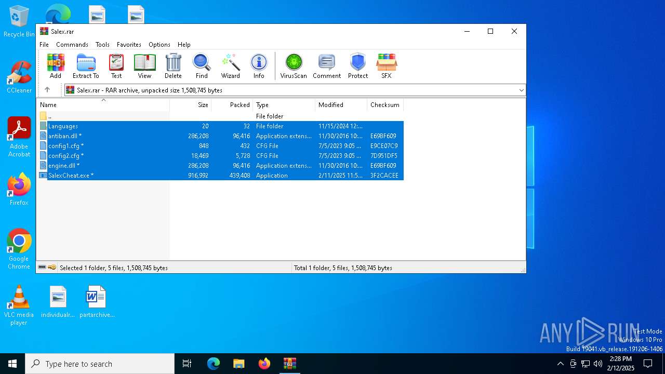
Task: Open the Favorites menu
Action: coord(129,45)
